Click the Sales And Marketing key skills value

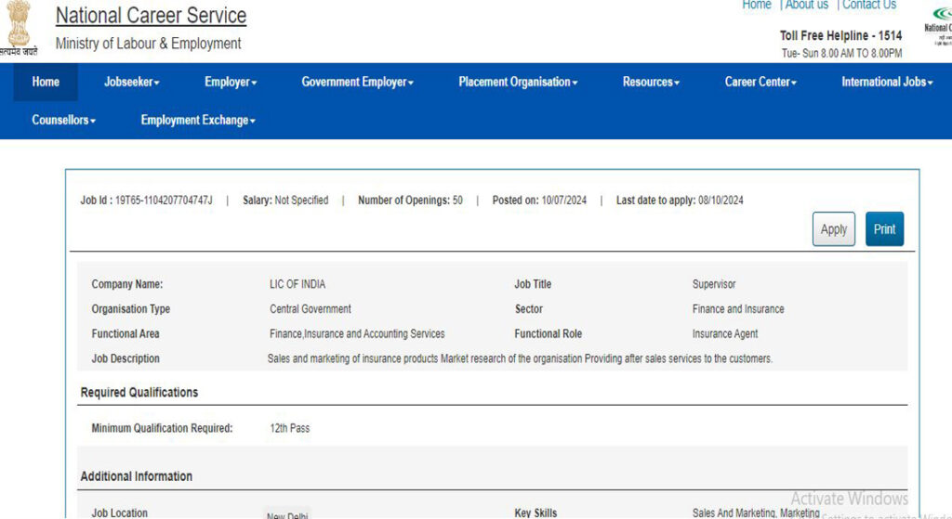(x=756, y=513)
